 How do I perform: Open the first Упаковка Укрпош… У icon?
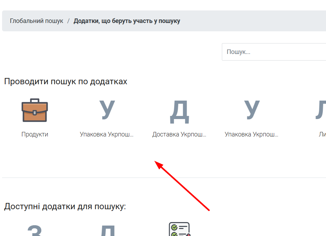pos(107,110)
